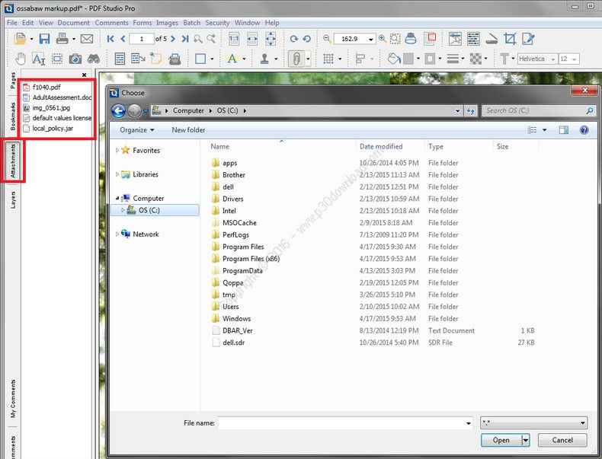Click the fill color swatch
The image size is (602, 459).
[408, 59]
